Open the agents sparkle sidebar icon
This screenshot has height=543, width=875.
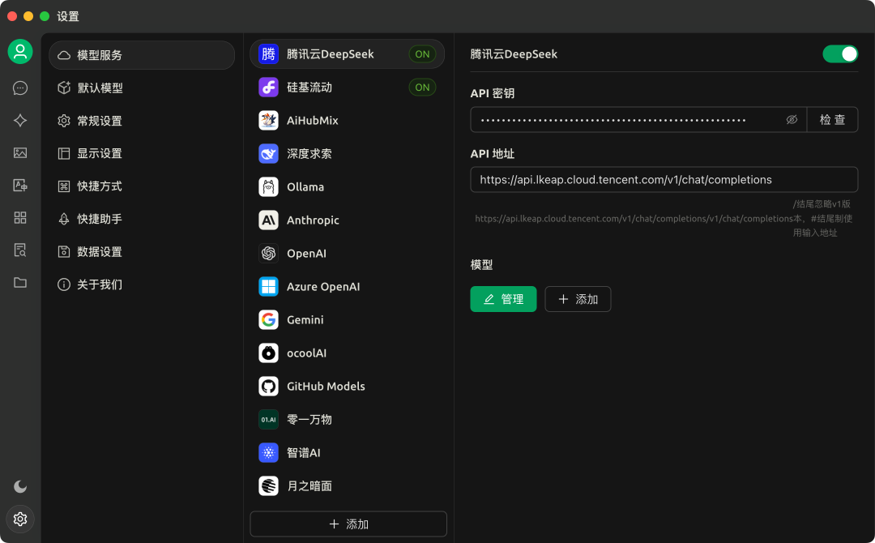click(x=20, y=121)
